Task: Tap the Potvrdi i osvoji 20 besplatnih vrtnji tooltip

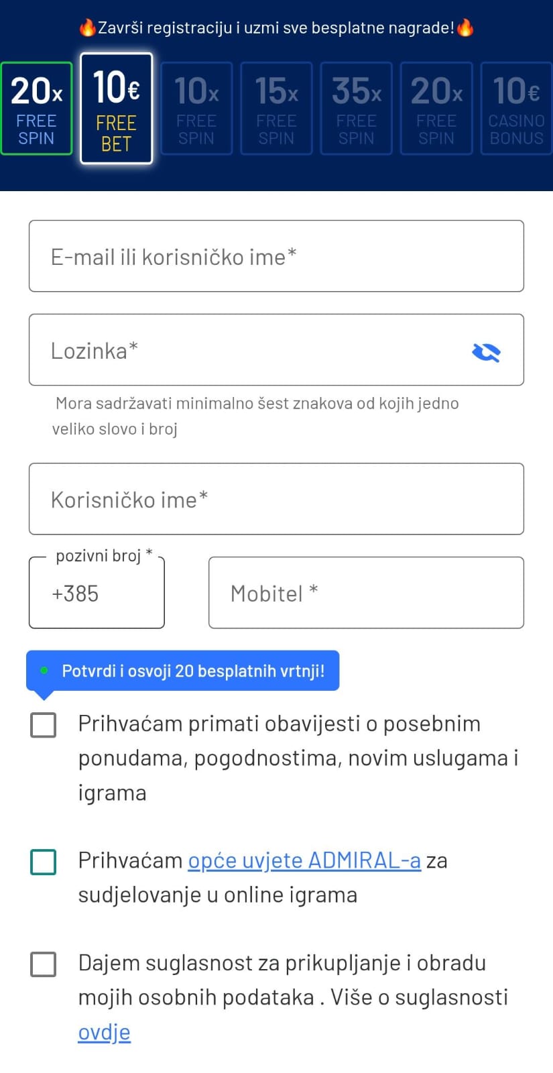Action: tap(183, 671)
